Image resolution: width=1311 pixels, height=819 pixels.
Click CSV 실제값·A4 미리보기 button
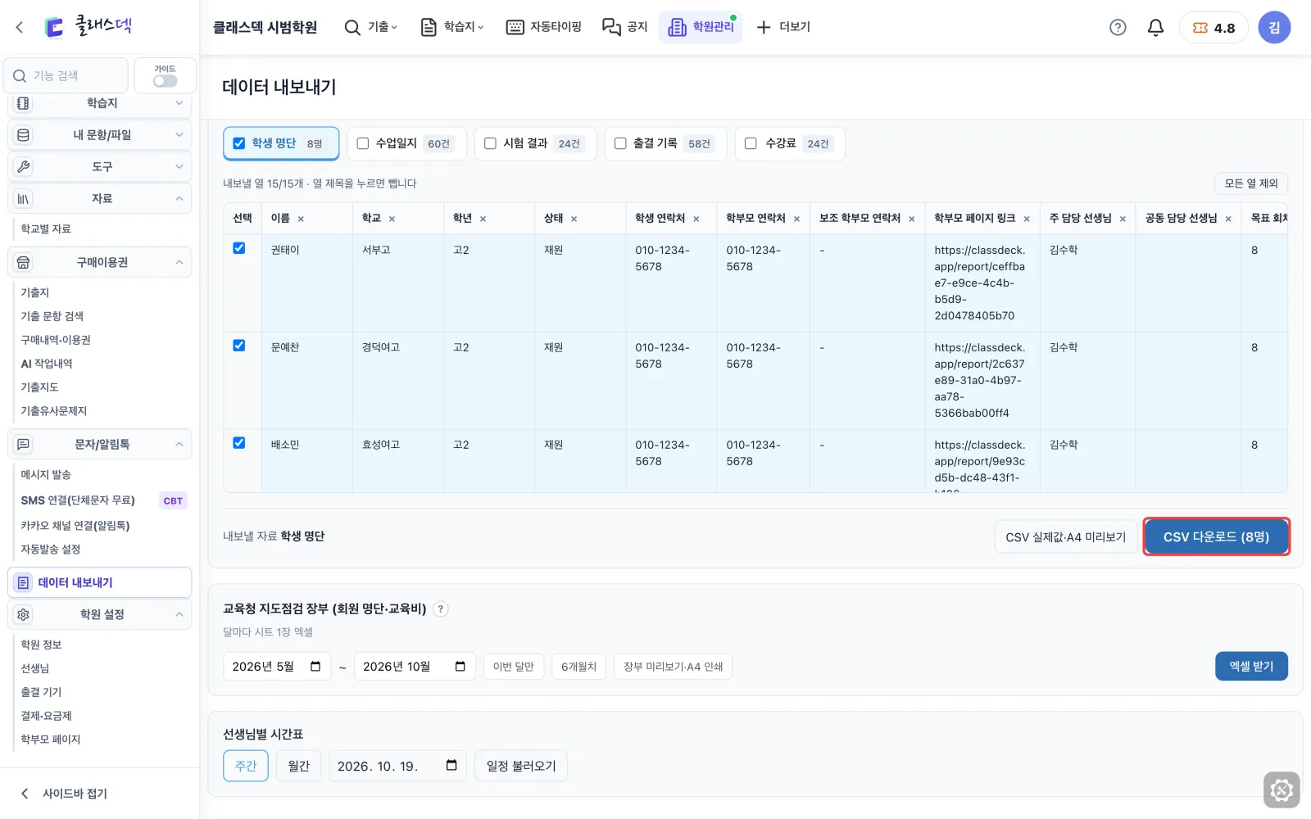pyautogui.click(x=1066, y=537)
